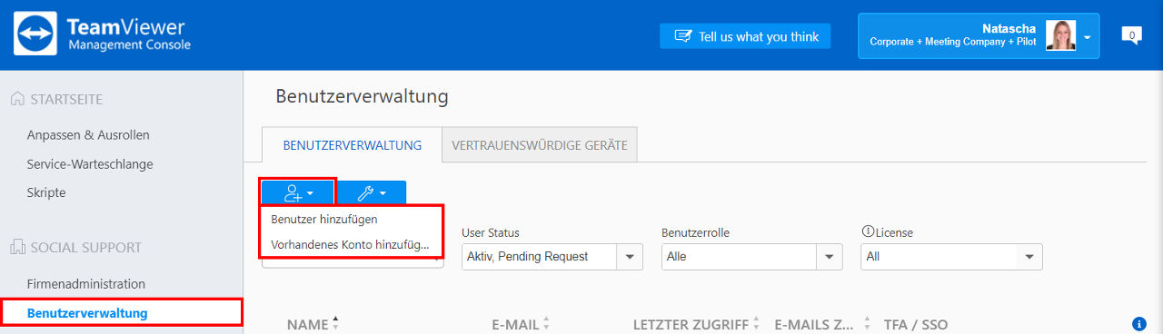The width and height of the screenshot is (1163, 334).
Task: Select Benutzer hinzufügen menu entry
Action: pos(324,219)
